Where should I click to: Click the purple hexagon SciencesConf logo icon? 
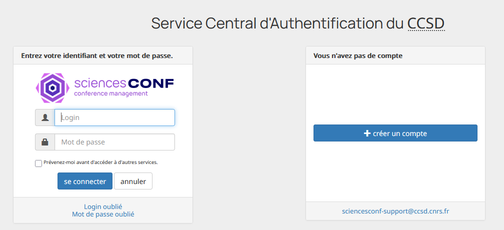52,88
